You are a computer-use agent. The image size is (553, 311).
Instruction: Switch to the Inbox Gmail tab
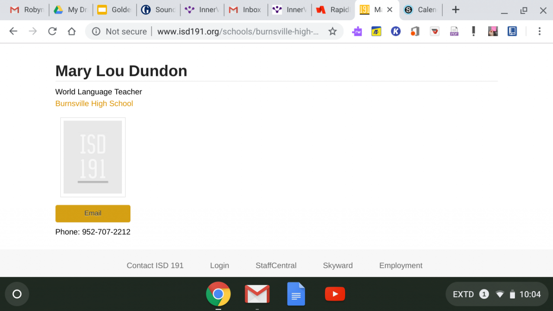(x=245, y=10)
